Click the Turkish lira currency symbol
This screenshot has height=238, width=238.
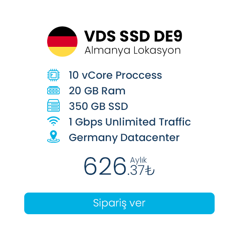coord(150,170)
